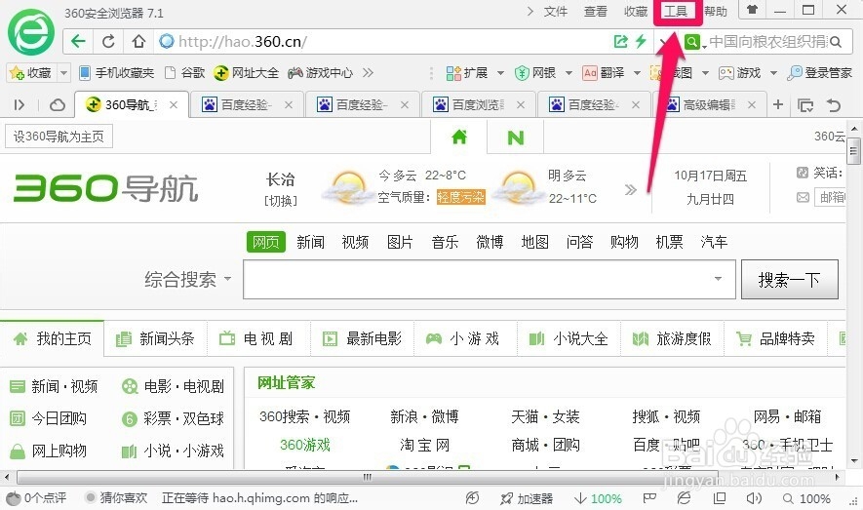Click 猜你喜欢 in status bar
863x510 pixels.
(x=117, y=498)
